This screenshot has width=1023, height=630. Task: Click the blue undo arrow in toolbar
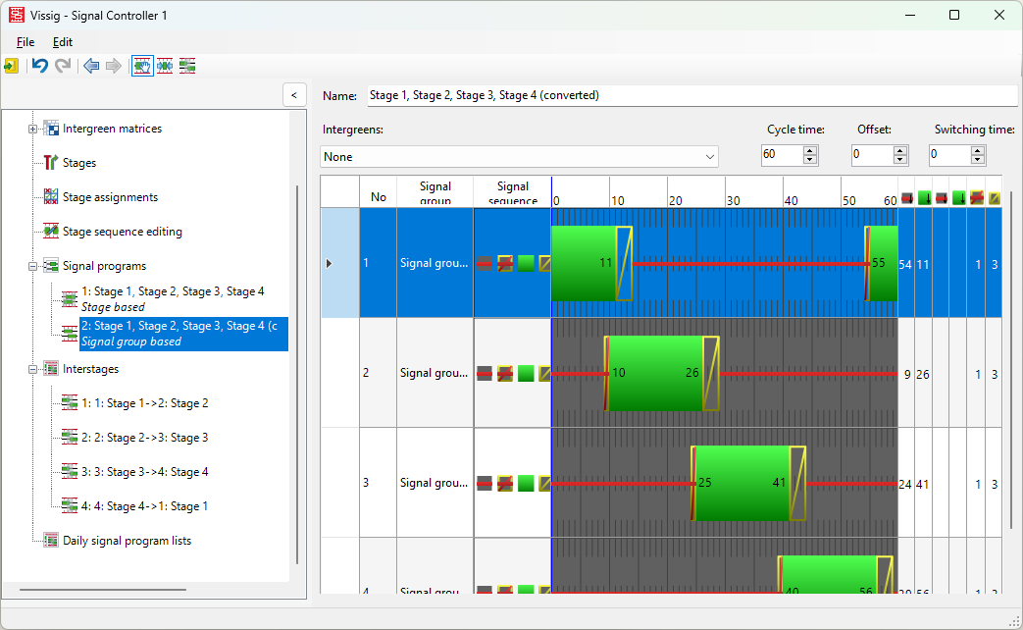click(40, 66)
